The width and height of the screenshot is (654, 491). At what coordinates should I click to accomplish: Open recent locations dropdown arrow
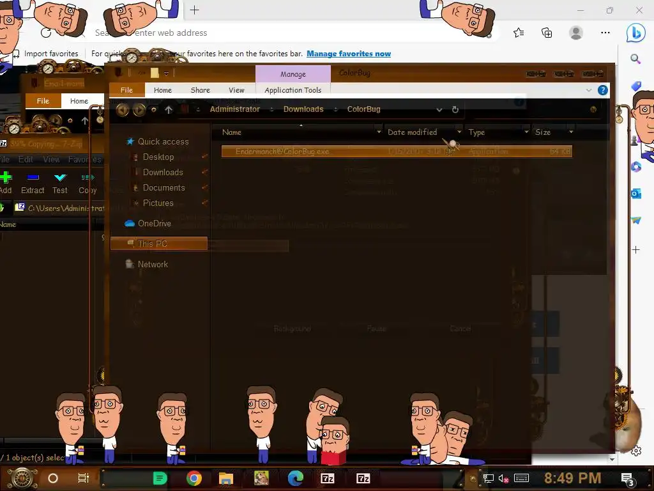point(154,110)
